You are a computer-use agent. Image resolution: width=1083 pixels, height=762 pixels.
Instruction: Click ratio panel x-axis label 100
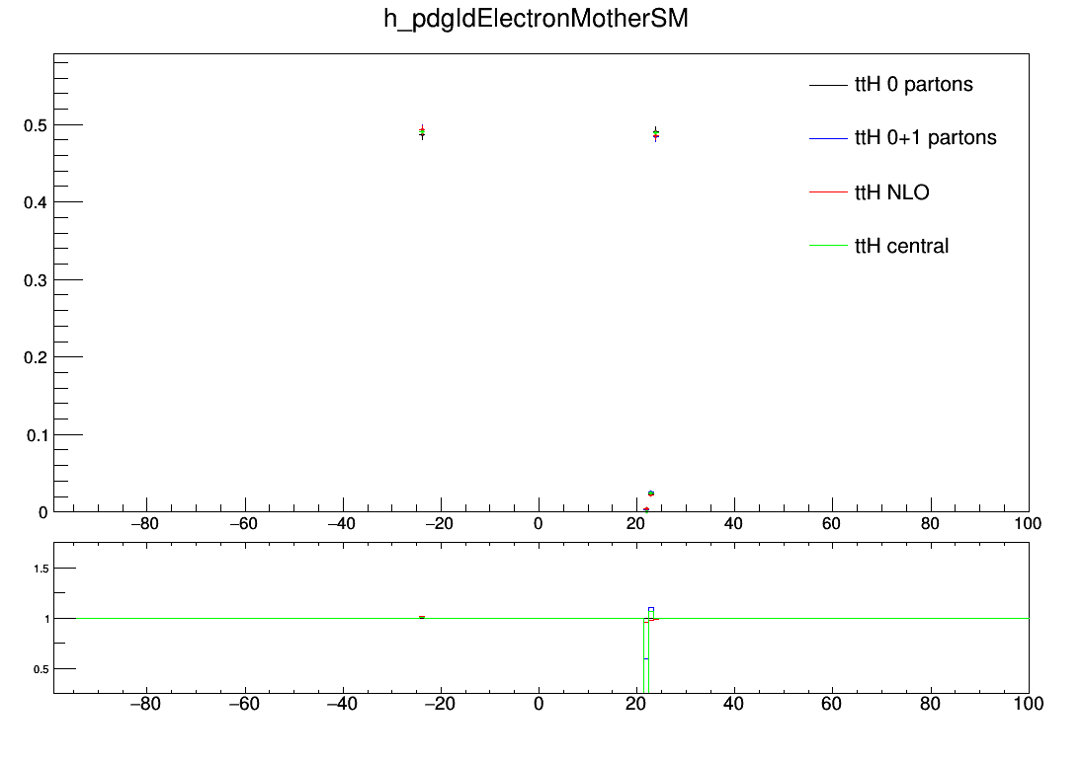pyautogui.click(x=1029, y=704)
